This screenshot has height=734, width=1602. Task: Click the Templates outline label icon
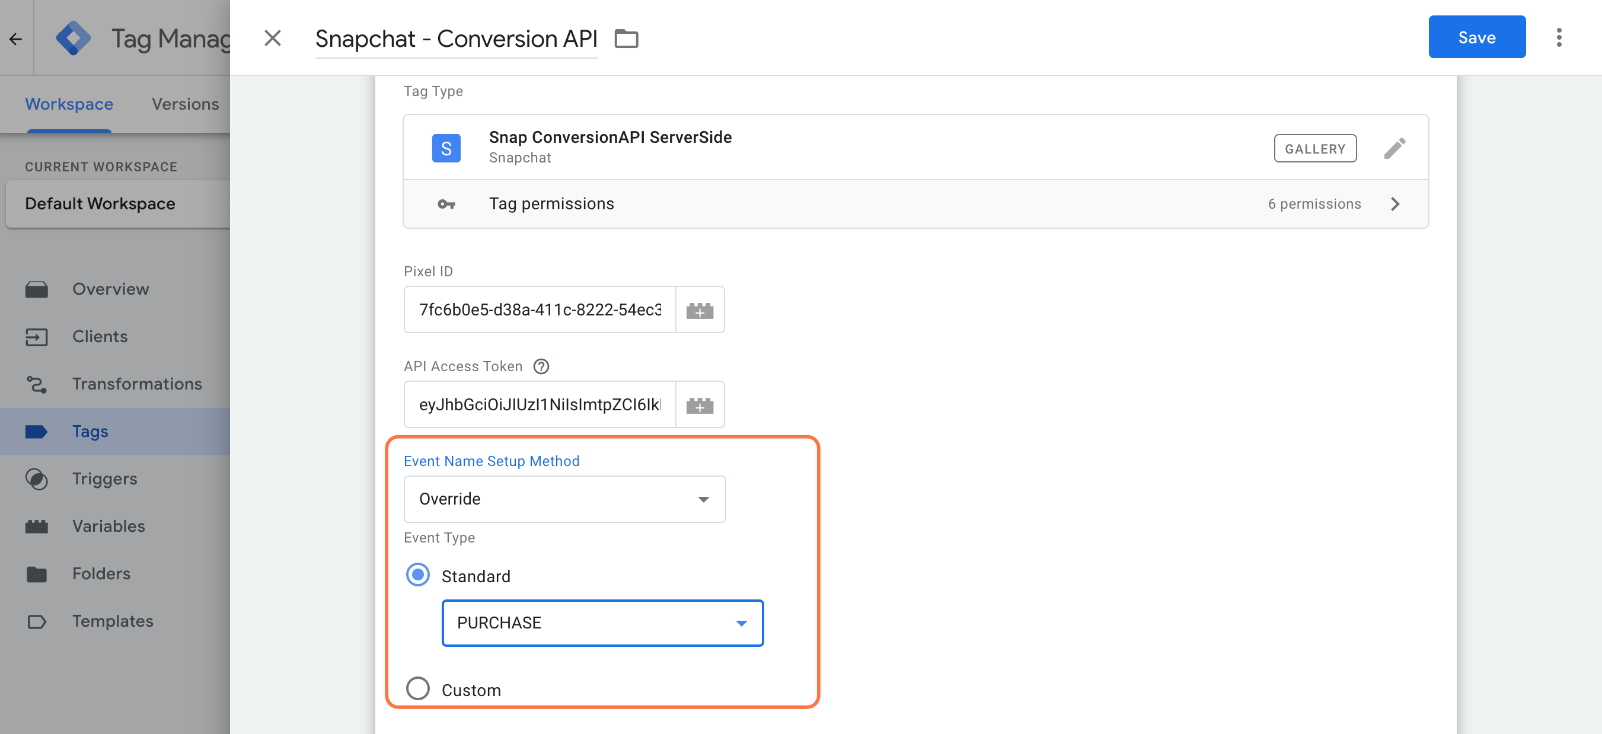tap(36, 621)
